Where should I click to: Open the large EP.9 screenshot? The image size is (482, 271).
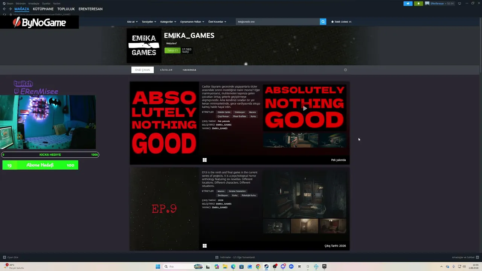(x=305, y=195)
